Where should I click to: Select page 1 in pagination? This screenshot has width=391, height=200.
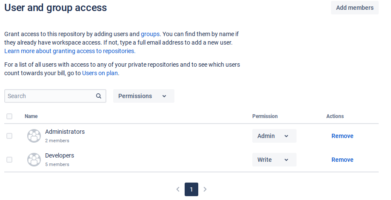(191, 189)
